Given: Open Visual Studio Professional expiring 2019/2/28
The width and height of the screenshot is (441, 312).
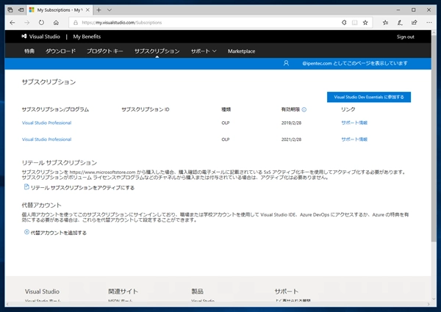Looking at the screenshot, I should pos(47,123).
